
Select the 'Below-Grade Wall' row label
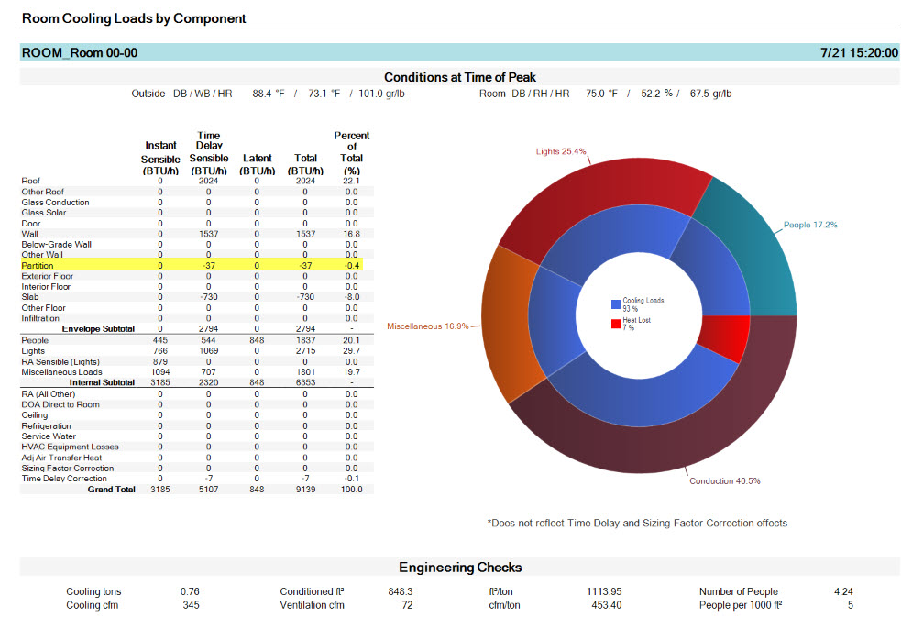point(56,244)
